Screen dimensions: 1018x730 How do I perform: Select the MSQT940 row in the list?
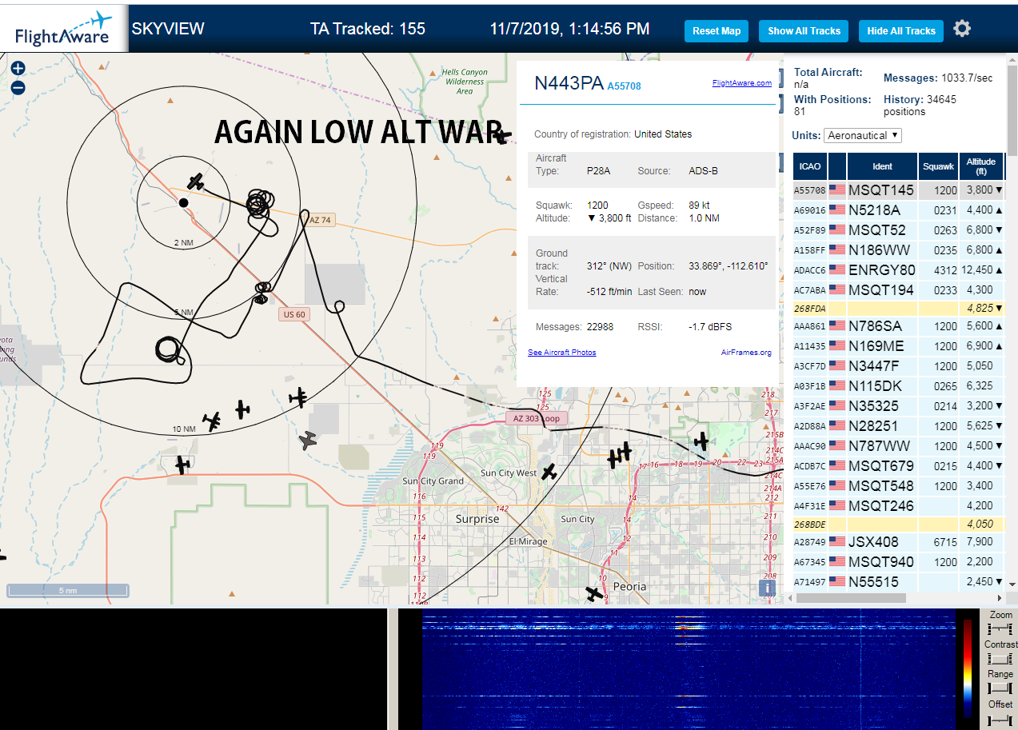pos(899,562)
